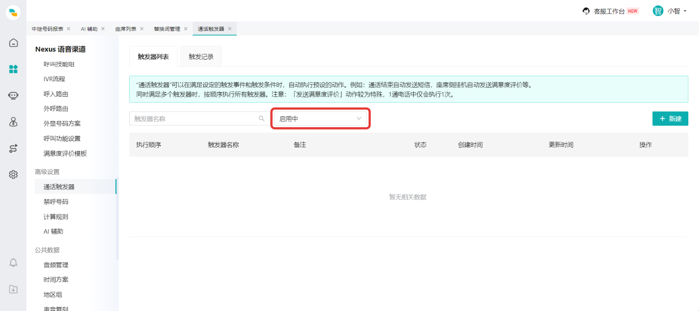Close the 座席列表 tab
The width and height of the screenshot is (699, 311).
[142, 28]
